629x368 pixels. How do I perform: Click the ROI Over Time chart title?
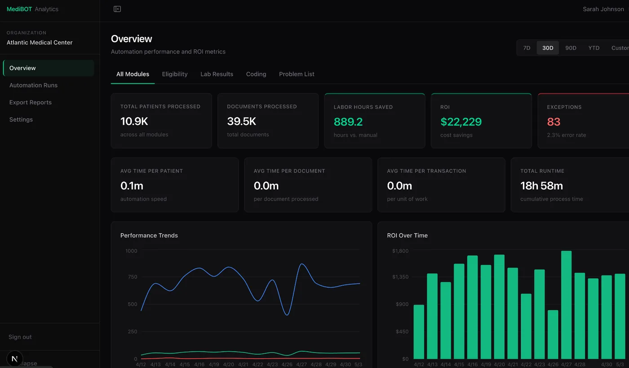click(x=408, y=235)
